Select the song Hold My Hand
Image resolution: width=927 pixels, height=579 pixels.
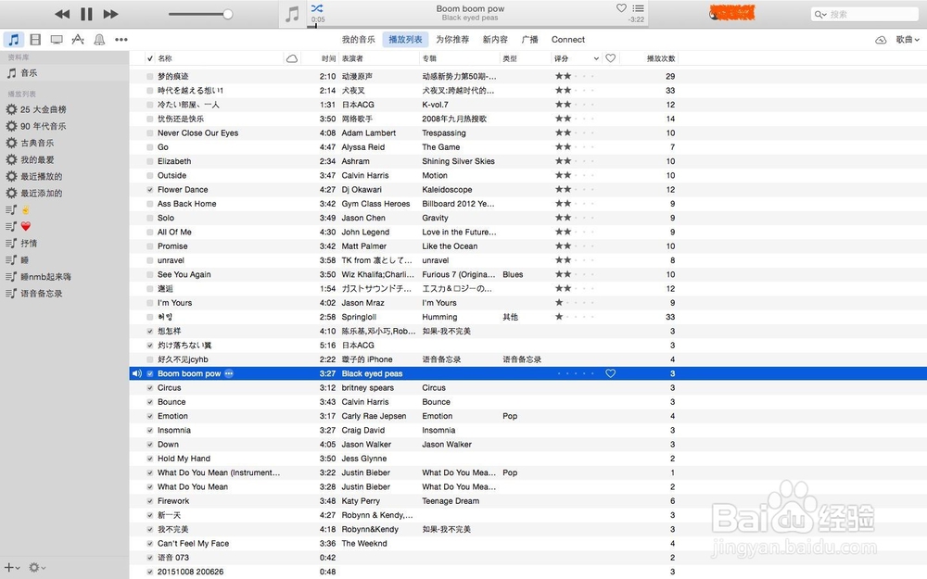tap(184, 459)
